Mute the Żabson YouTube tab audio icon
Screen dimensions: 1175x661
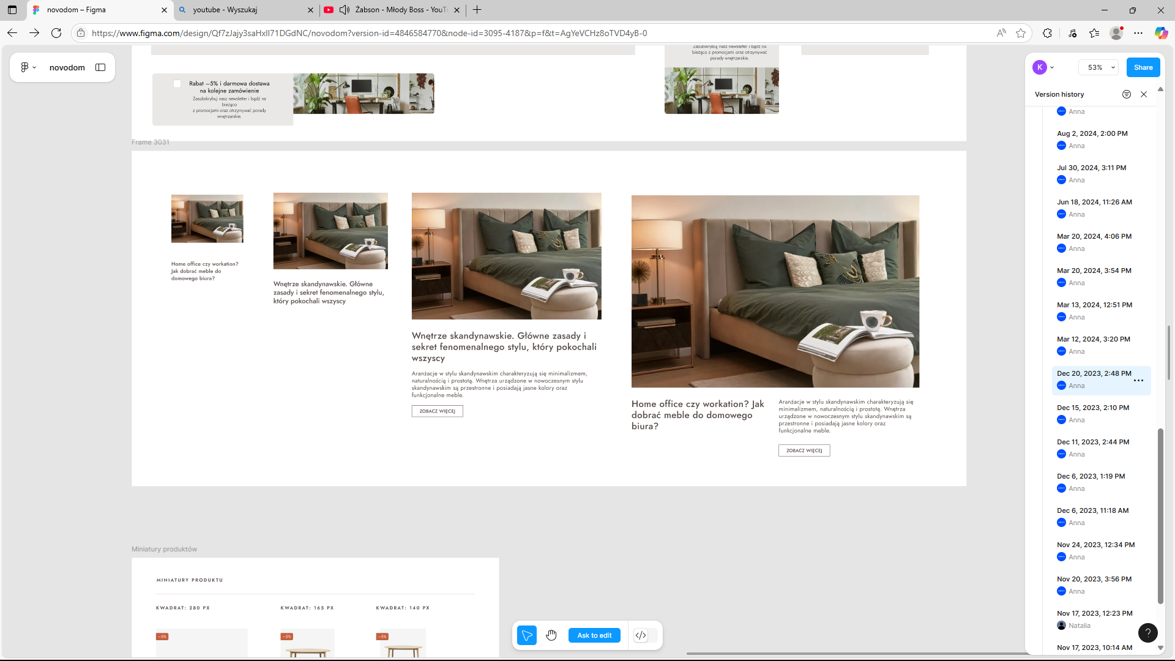[344, 10]
